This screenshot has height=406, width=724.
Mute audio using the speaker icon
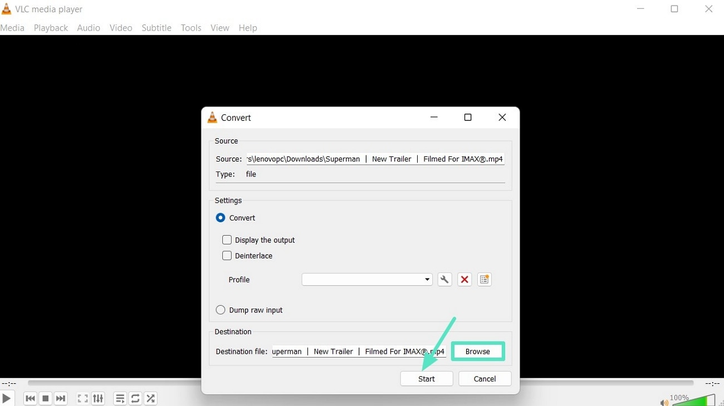pos(664,402)
